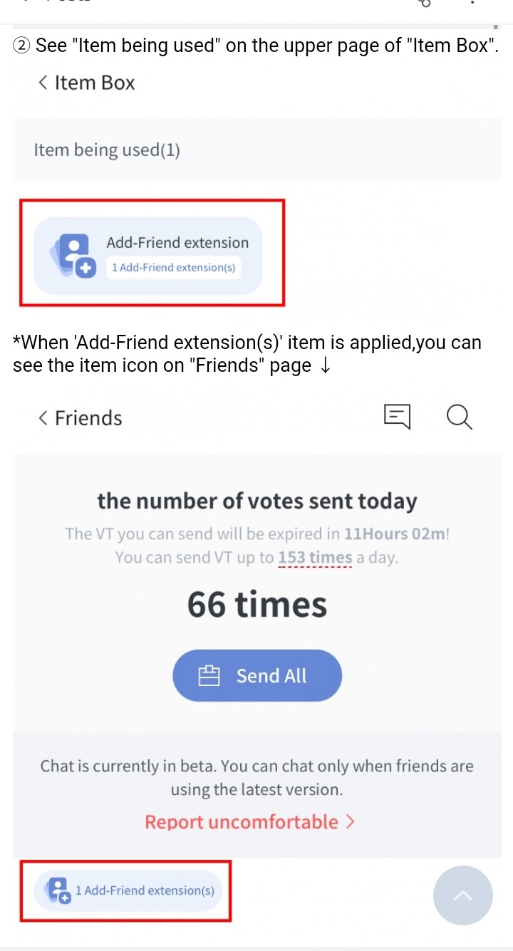513x951 pixels.
Task: Expand the chevron after Report uncomfortable
Action: pos(349,822)
